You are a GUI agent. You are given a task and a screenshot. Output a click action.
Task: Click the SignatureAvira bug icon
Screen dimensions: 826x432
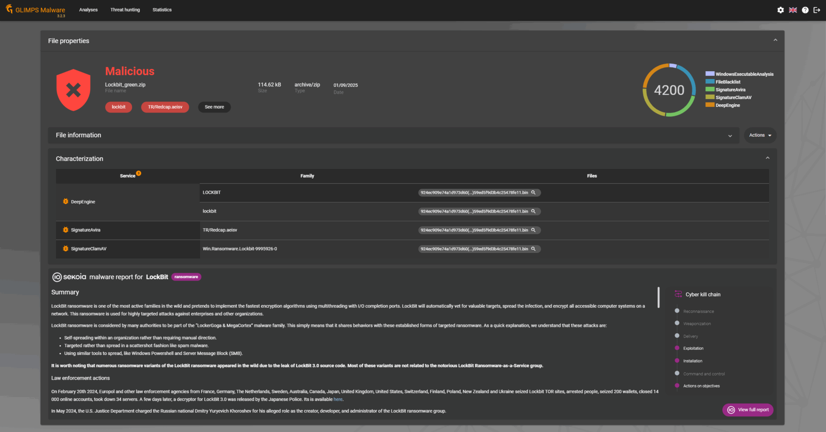(x=66, y=230)
